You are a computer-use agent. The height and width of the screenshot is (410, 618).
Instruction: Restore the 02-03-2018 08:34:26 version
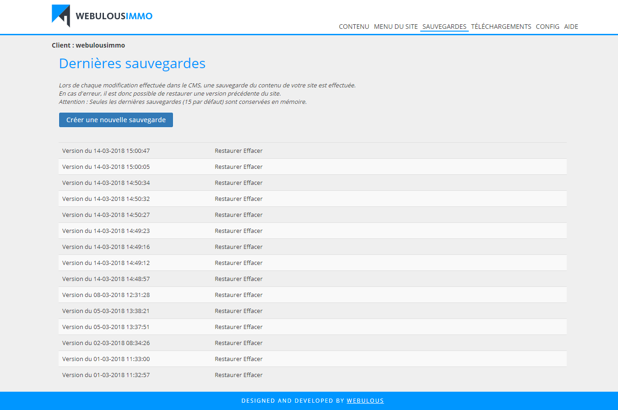click(x=228, y=343)
